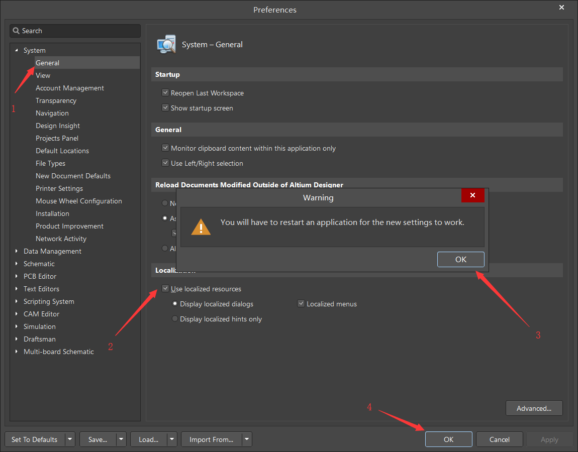Open Product Improvement page
This screenshot has width=578, height=452.
[69, 226]
